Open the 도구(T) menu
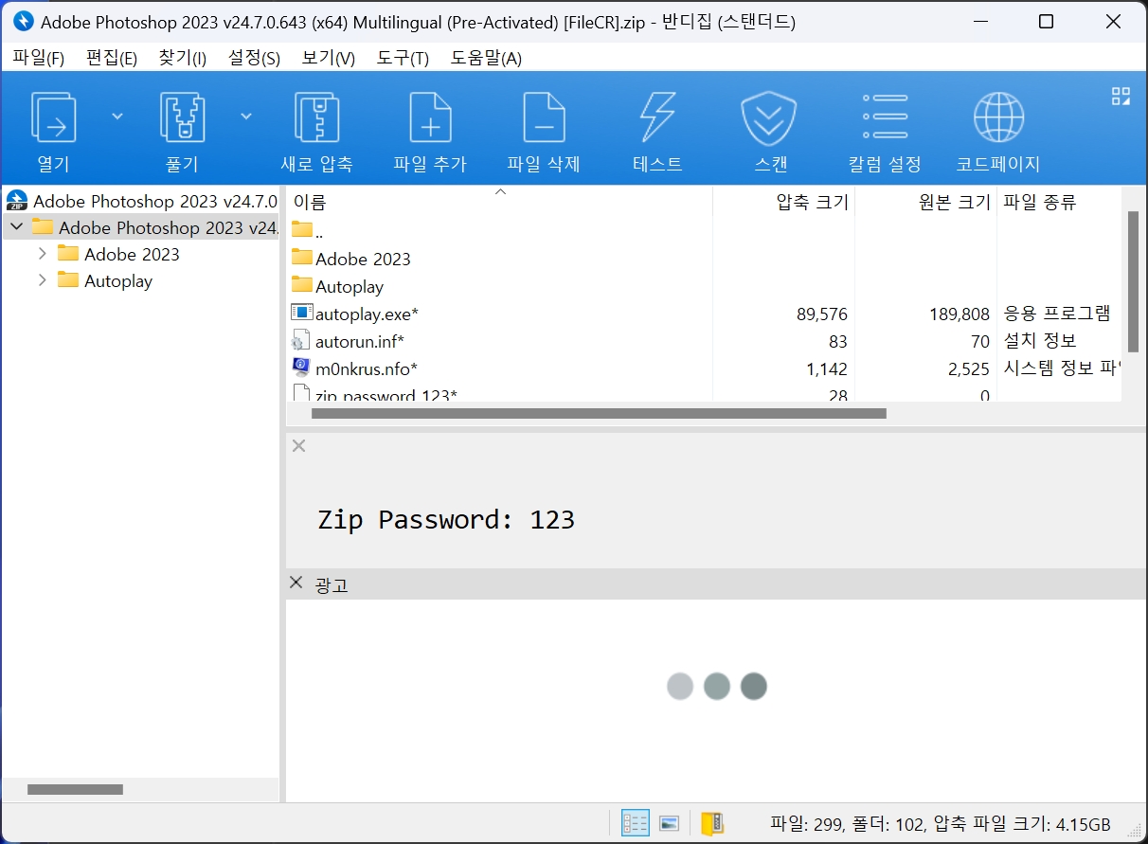 403,58
